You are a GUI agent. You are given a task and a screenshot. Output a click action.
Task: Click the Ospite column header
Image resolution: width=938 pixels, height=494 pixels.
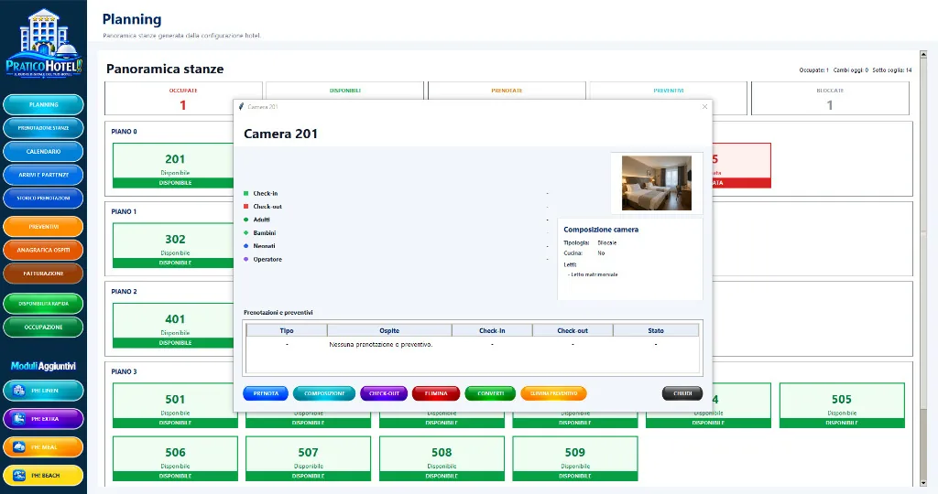tap(389, 330)
